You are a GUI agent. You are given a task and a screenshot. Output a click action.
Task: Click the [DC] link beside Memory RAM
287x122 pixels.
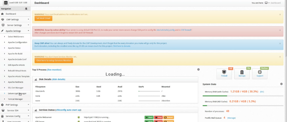click(x=262, y=92)
